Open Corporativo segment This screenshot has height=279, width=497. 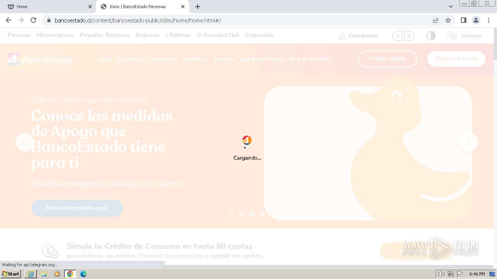259,35
